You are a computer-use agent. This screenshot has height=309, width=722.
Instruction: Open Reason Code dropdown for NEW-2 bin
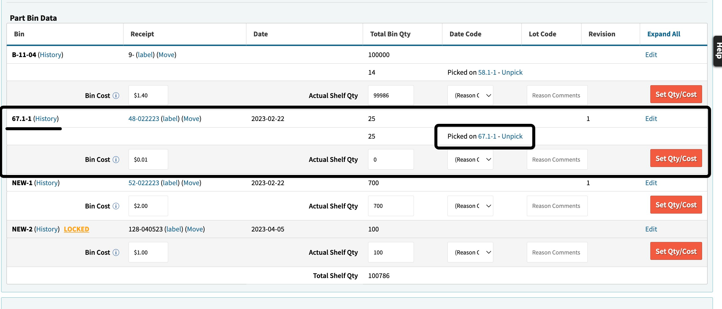(x=470, y=252)
